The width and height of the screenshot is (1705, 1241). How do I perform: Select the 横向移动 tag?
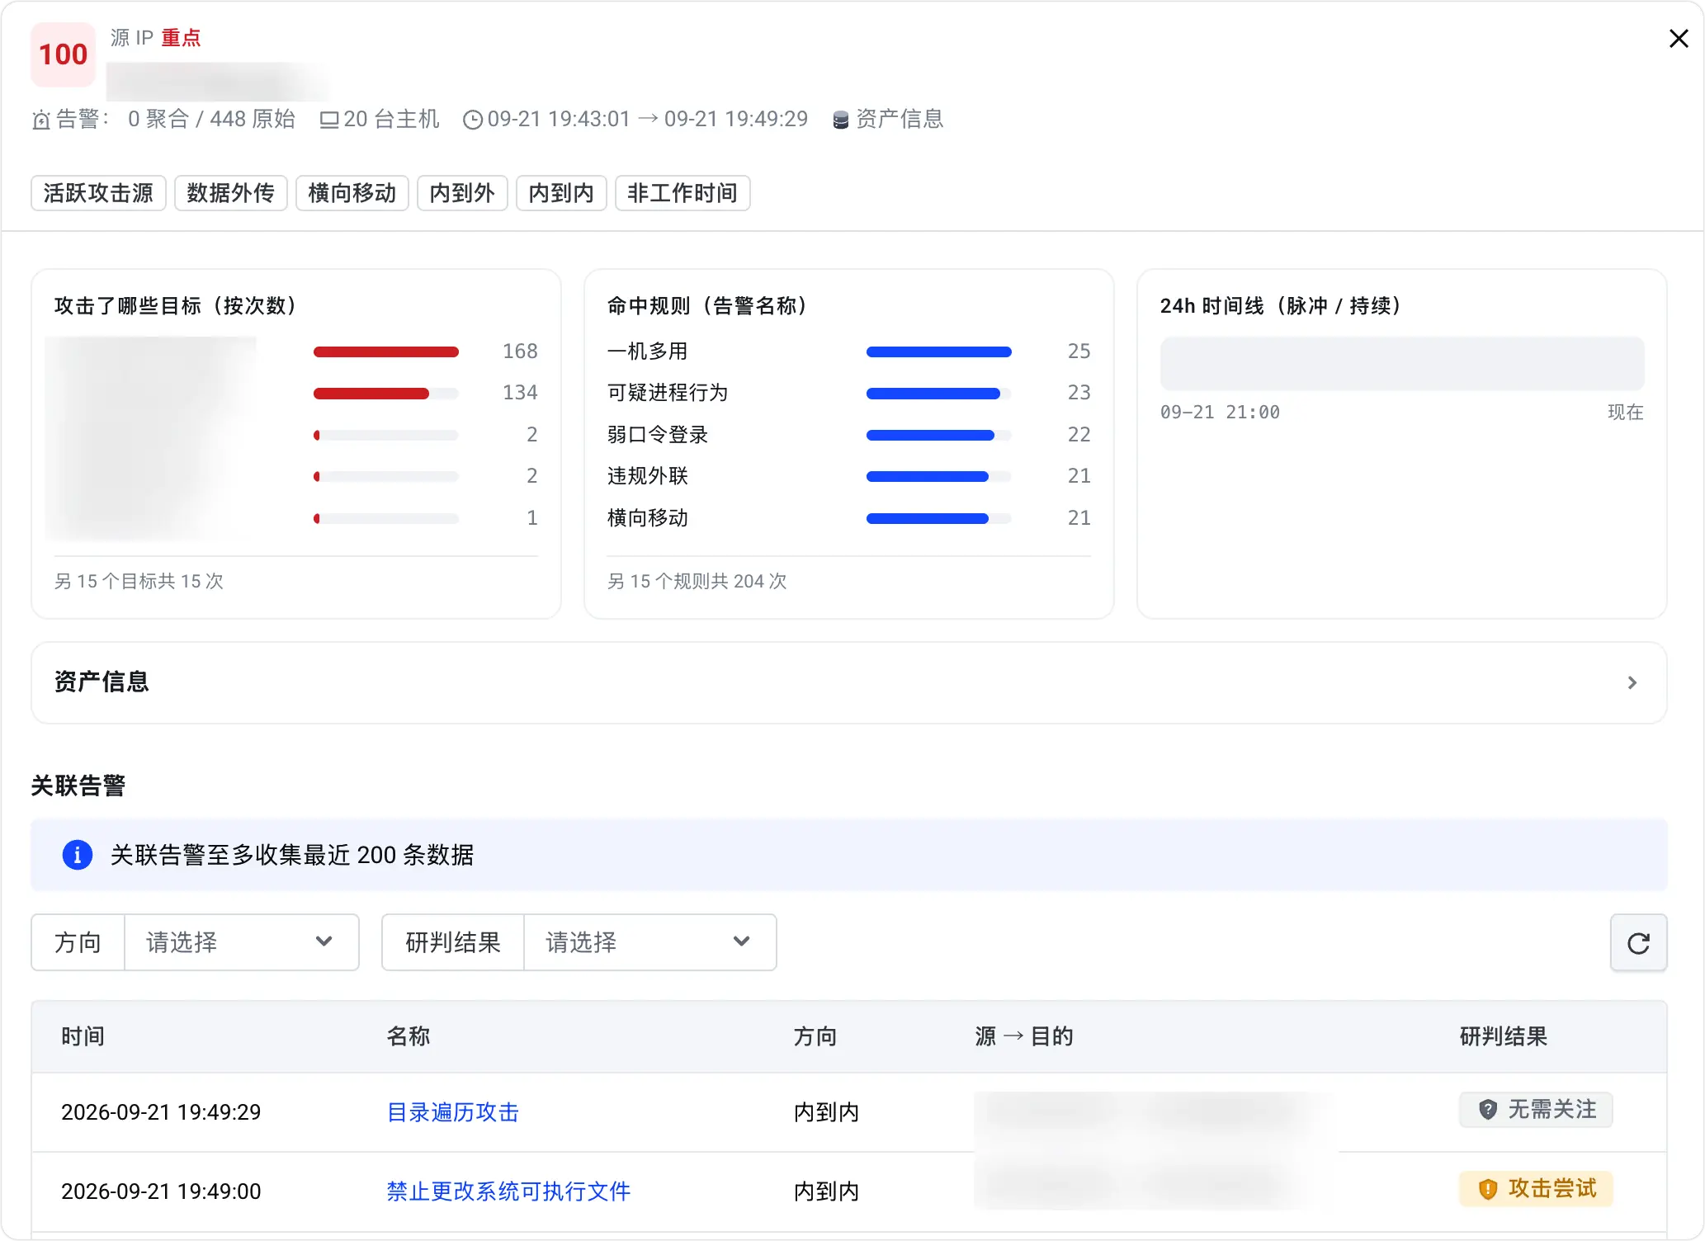(352, 193)
